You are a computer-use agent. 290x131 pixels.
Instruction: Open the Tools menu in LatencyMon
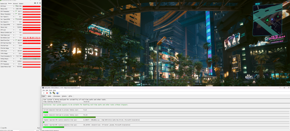[x=50, y=90]
